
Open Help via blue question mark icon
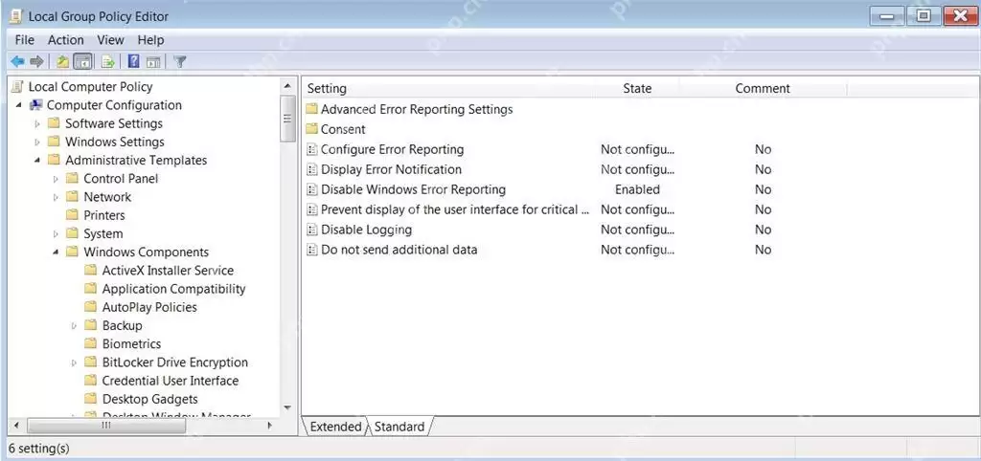tap(133, 61)
